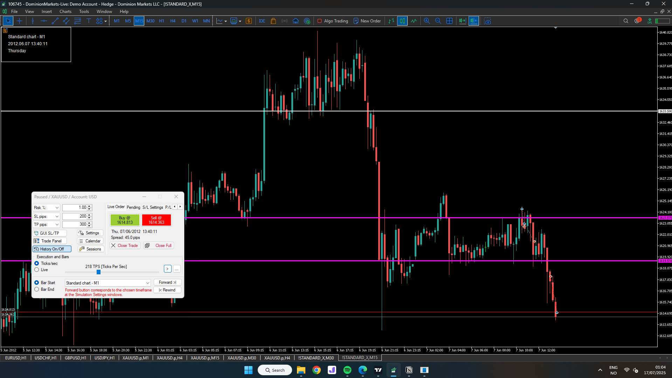Toggle chart shift from right edge

click(474, 21)
